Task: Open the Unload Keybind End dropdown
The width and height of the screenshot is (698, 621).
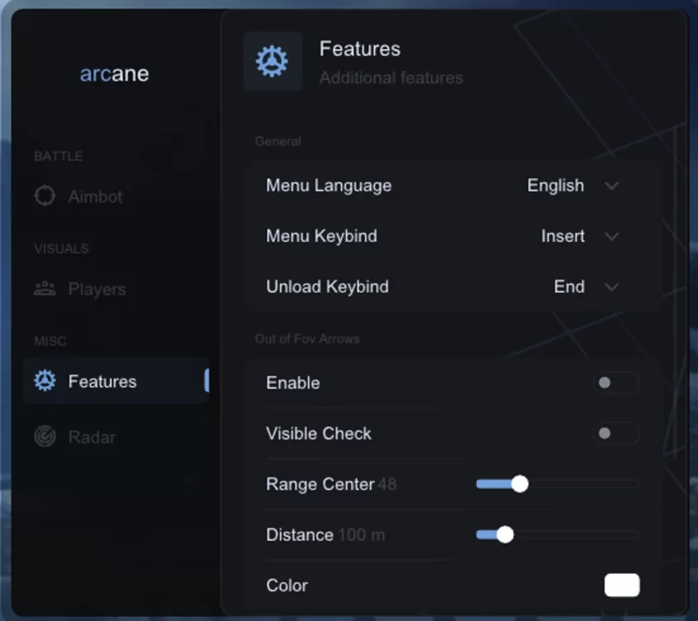Action: (586, 286)
